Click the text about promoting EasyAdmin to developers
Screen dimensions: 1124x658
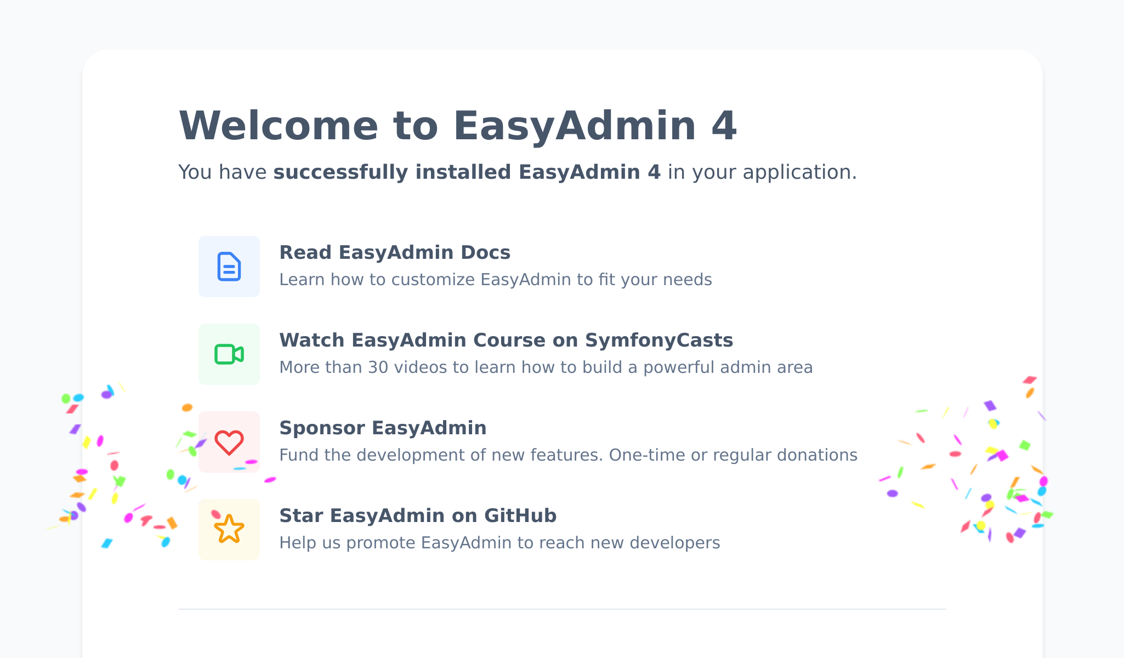(499, 542)
